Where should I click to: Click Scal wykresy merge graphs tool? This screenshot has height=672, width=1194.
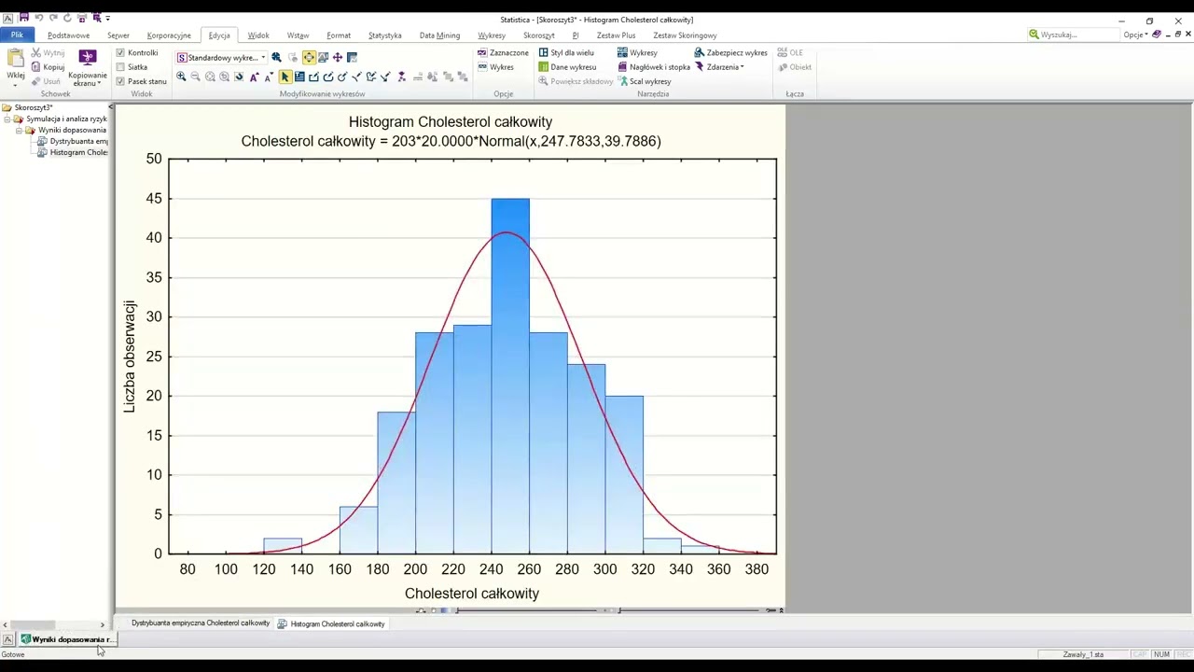[x=644, y=81]
